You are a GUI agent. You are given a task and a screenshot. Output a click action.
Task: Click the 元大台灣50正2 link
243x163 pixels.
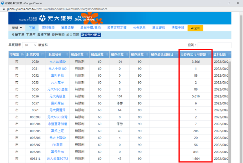click(58, 159)
